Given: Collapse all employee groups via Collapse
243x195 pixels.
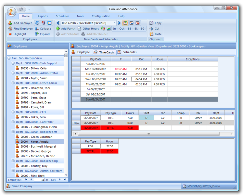Looking at the screenshot, I should pyautogui.click(x=43, y=29).
